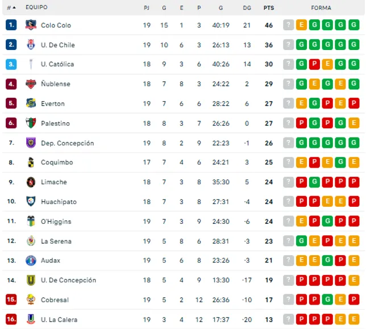Open the Dep. Concepción purple crest

click(x=31, y=143)
